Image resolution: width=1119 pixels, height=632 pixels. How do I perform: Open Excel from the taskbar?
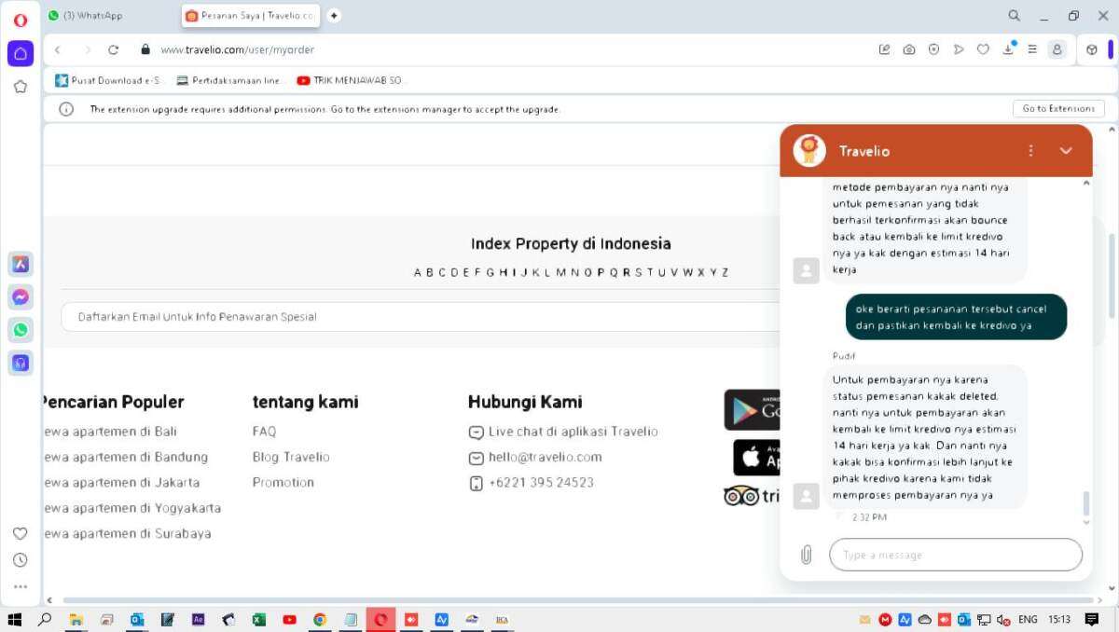click(258, 619)
